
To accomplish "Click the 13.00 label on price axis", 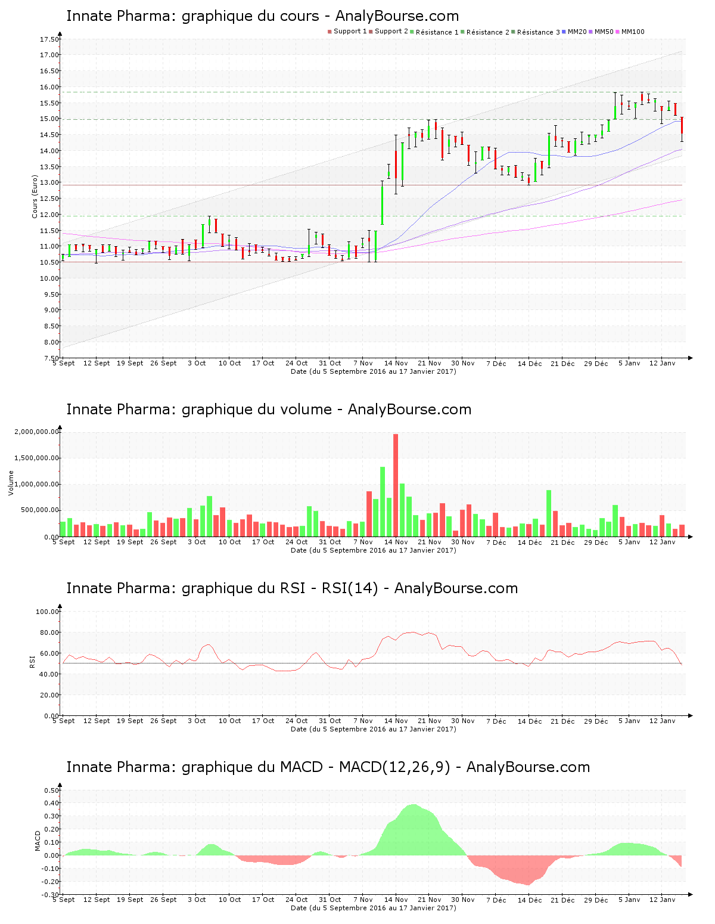I will point(49,182).
